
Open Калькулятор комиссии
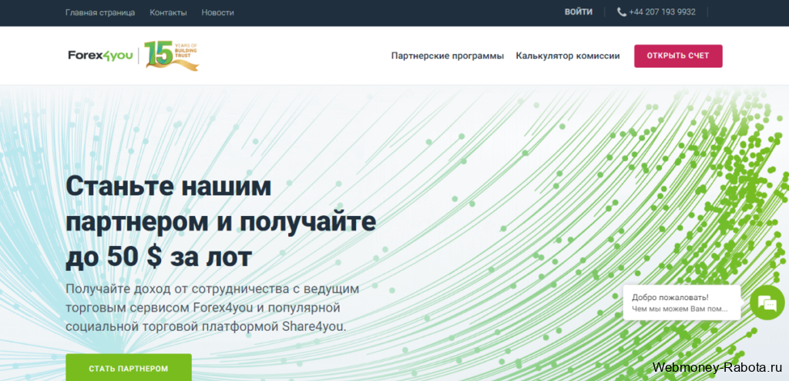tap(568, 56)
